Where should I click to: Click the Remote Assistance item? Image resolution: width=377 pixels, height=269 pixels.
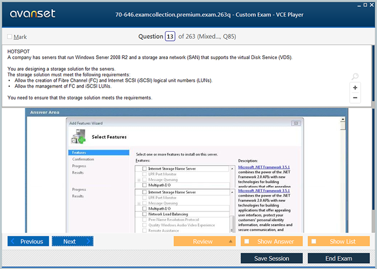pyautogui.click(x=164, y=231)
